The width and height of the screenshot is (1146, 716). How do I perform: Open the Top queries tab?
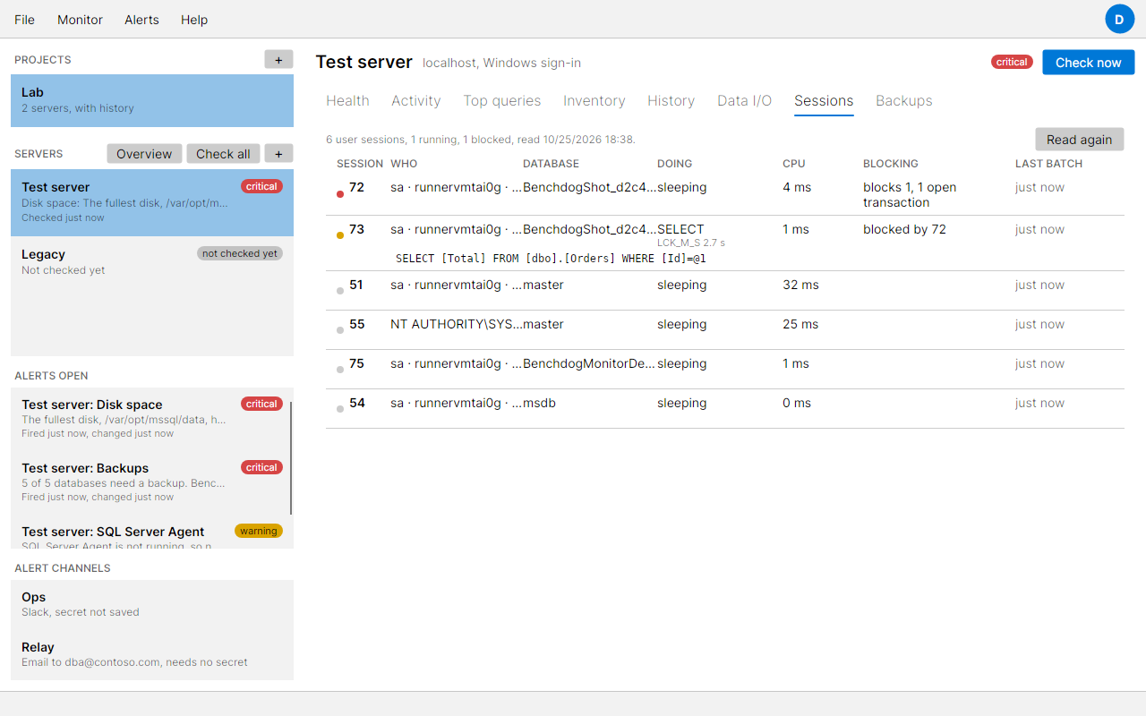(x=502, y=100)
